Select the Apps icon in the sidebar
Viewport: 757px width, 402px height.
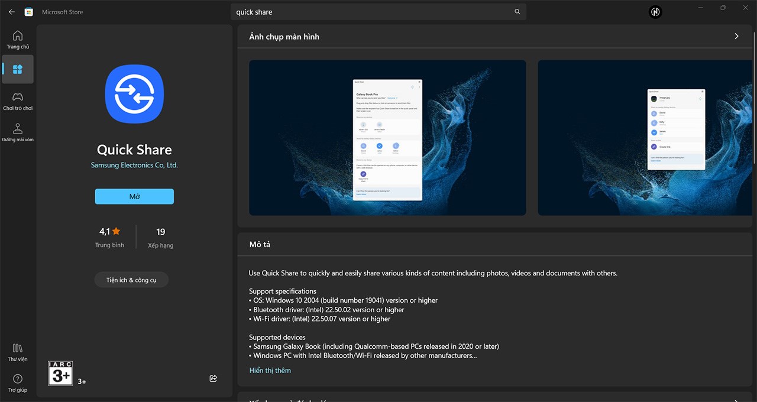(x=18, y=69)
